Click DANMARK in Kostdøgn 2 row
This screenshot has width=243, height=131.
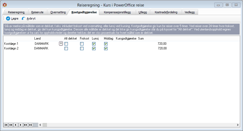42,48
